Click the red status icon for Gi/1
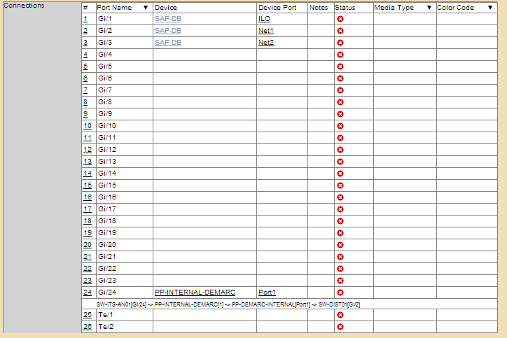This screenshot has width=507, height=338. [x=340, y=19]
